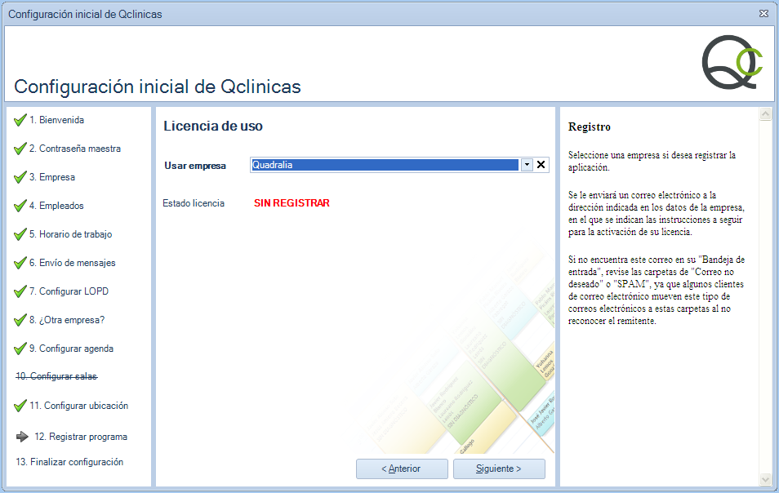Image resolution: width=779 pixels, height=493 pixels.
Task: Click the checkmark icon beside Horario de trabajo
Action: (x=20, y=234)
